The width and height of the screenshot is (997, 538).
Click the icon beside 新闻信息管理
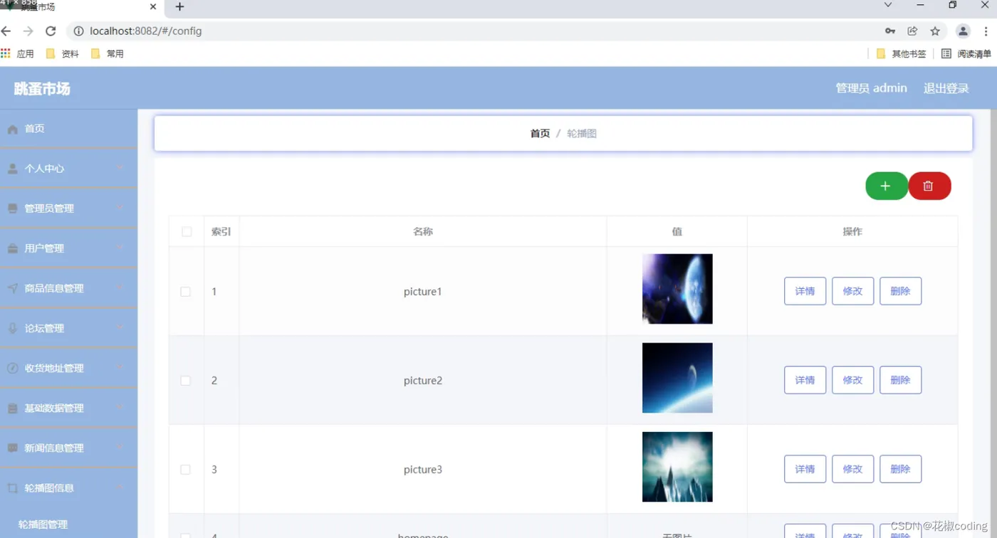[13, 448]
